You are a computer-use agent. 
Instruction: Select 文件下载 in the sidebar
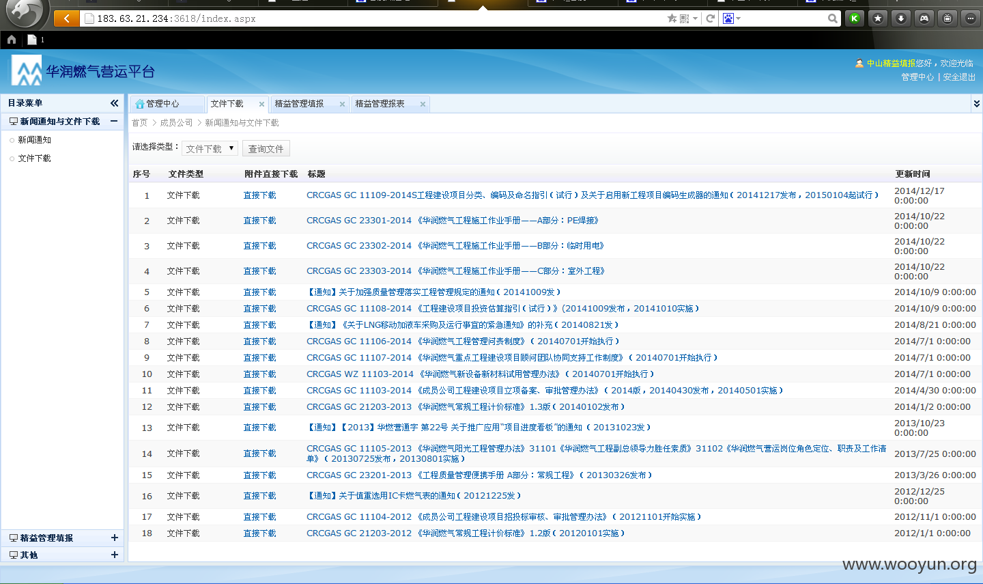tap(35, 158)
